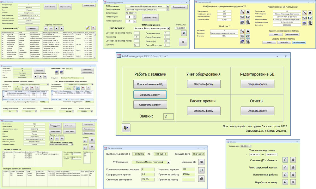Click the magnifier icon in the Расчет премии window
The image size is (316, 189).
pyautogui.click(x=201, y=170)
